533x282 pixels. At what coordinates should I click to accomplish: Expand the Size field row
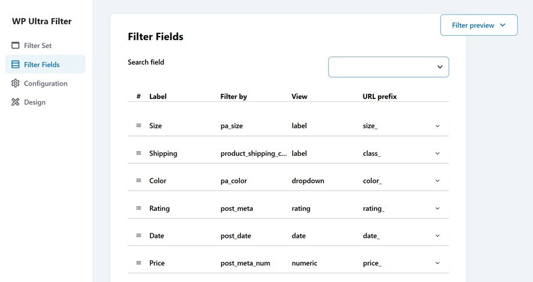pyautogui.click(x=437, y=126)
